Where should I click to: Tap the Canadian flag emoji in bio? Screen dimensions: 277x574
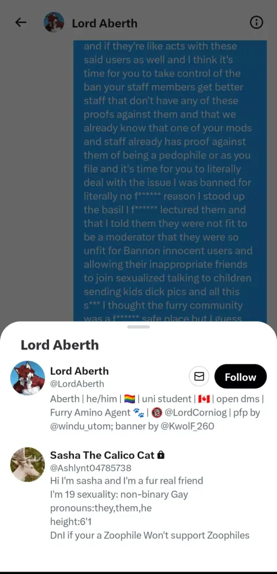pyautogui.click(x=204, y=399)
